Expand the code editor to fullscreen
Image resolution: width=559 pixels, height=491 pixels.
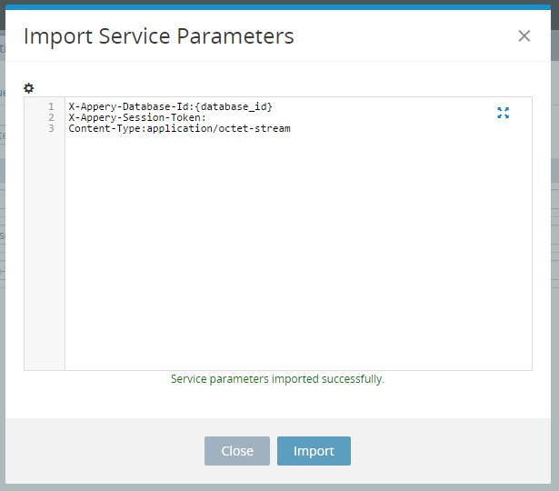pyautogui.click(x=503, y=113)
